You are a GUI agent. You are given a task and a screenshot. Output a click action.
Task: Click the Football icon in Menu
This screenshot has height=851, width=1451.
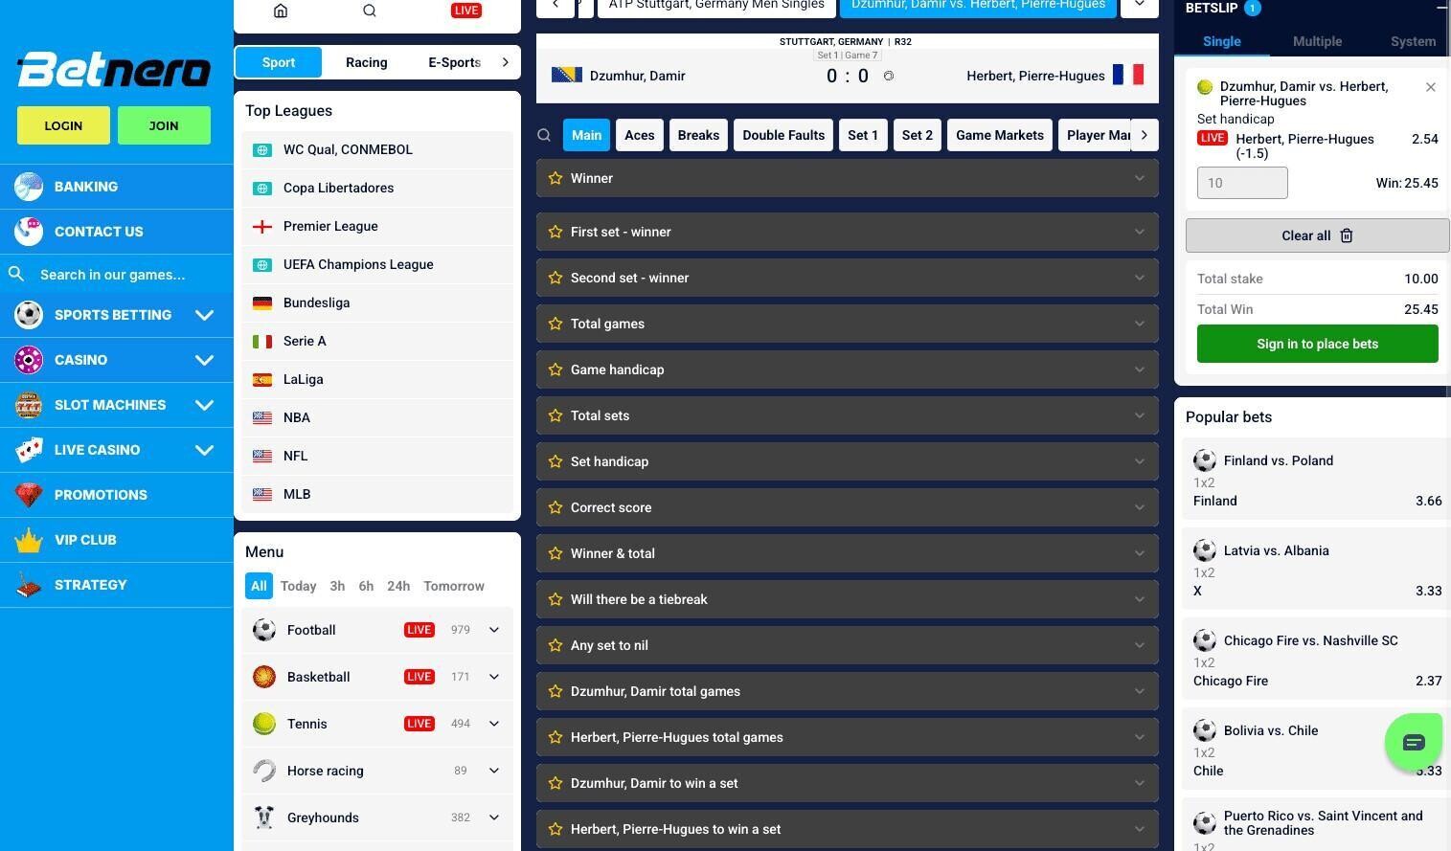pyautogui.click(x=264, y=630)
